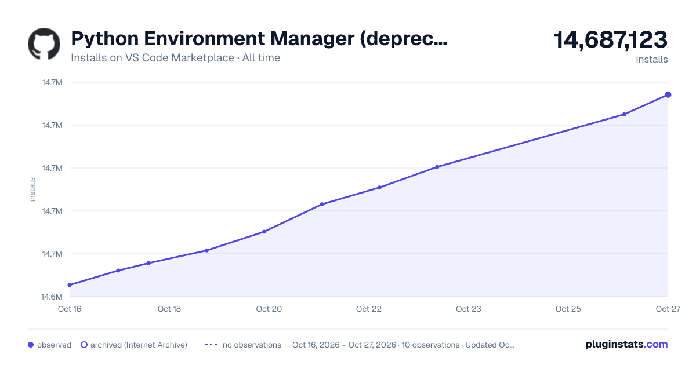Click the Oct 20 axis label
Viewport: 696px width, 365px height.
pos(269,309)
